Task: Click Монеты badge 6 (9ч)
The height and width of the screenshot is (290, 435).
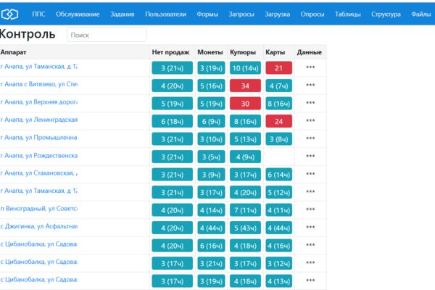Action: (x=211, y=121)
